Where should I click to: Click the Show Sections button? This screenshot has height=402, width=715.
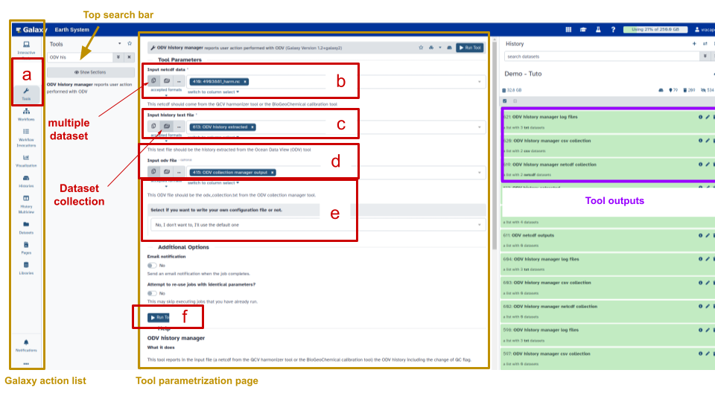89,72
